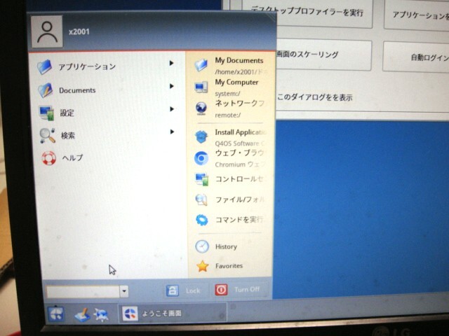Click the 検索 magnifier icon
The width and height of the screenshot is (449, 336).
click(x=48, y=135)
